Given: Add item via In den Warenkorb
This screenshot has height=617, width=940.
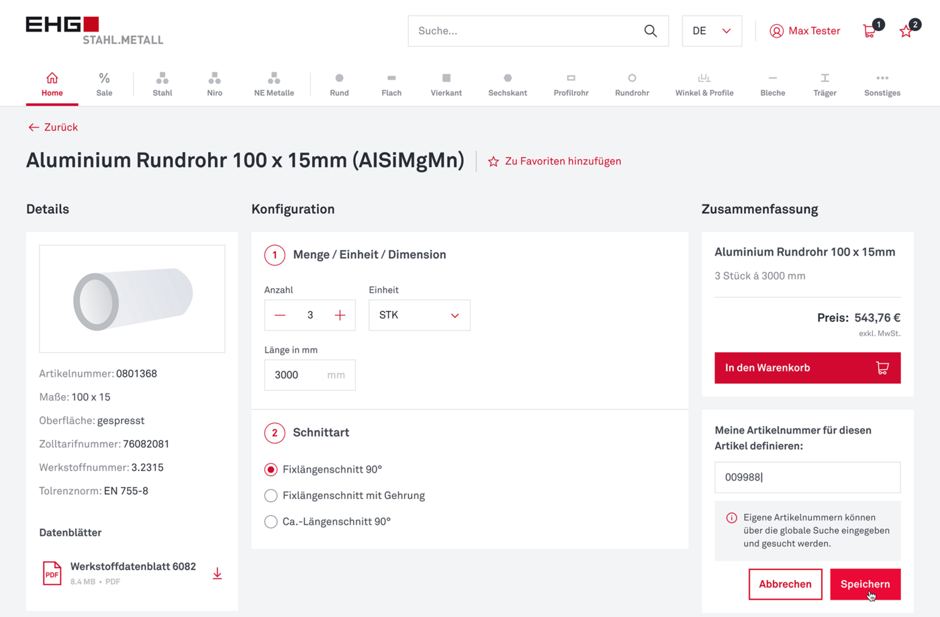Looking at the screenshot, I should coord(806,368).
